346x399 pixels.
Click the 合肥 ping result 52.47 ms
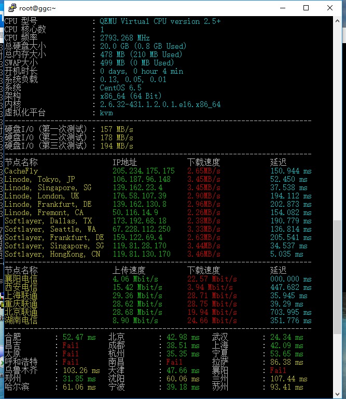(x=79, y=337)
